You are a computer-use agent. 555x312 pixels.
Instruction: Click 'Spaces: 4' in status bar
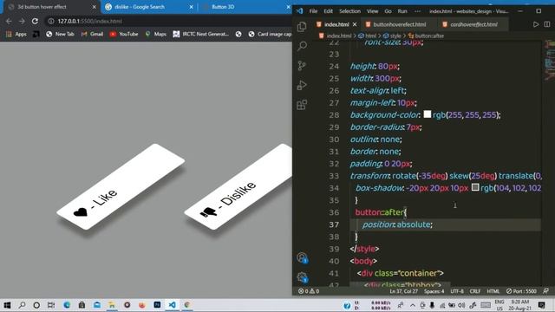coord(434,291)
